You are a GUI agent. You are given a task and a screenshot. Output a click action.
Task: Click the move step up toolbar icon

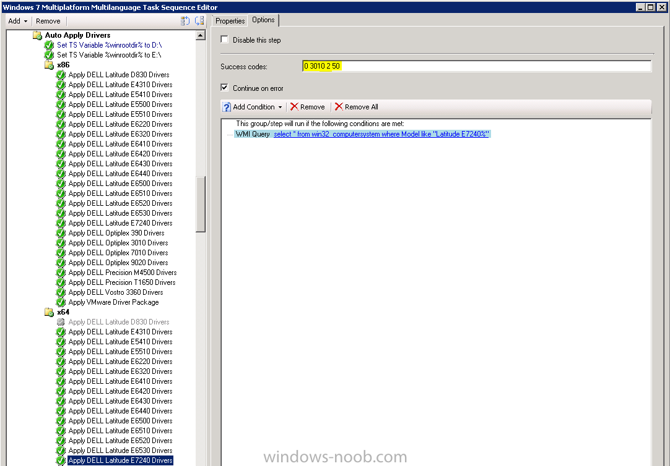point(185,21)
